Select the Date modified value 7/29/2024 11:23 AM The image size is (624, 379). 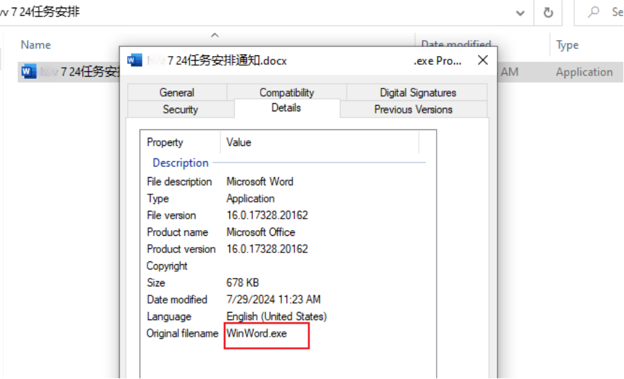(x=274, y=299)
